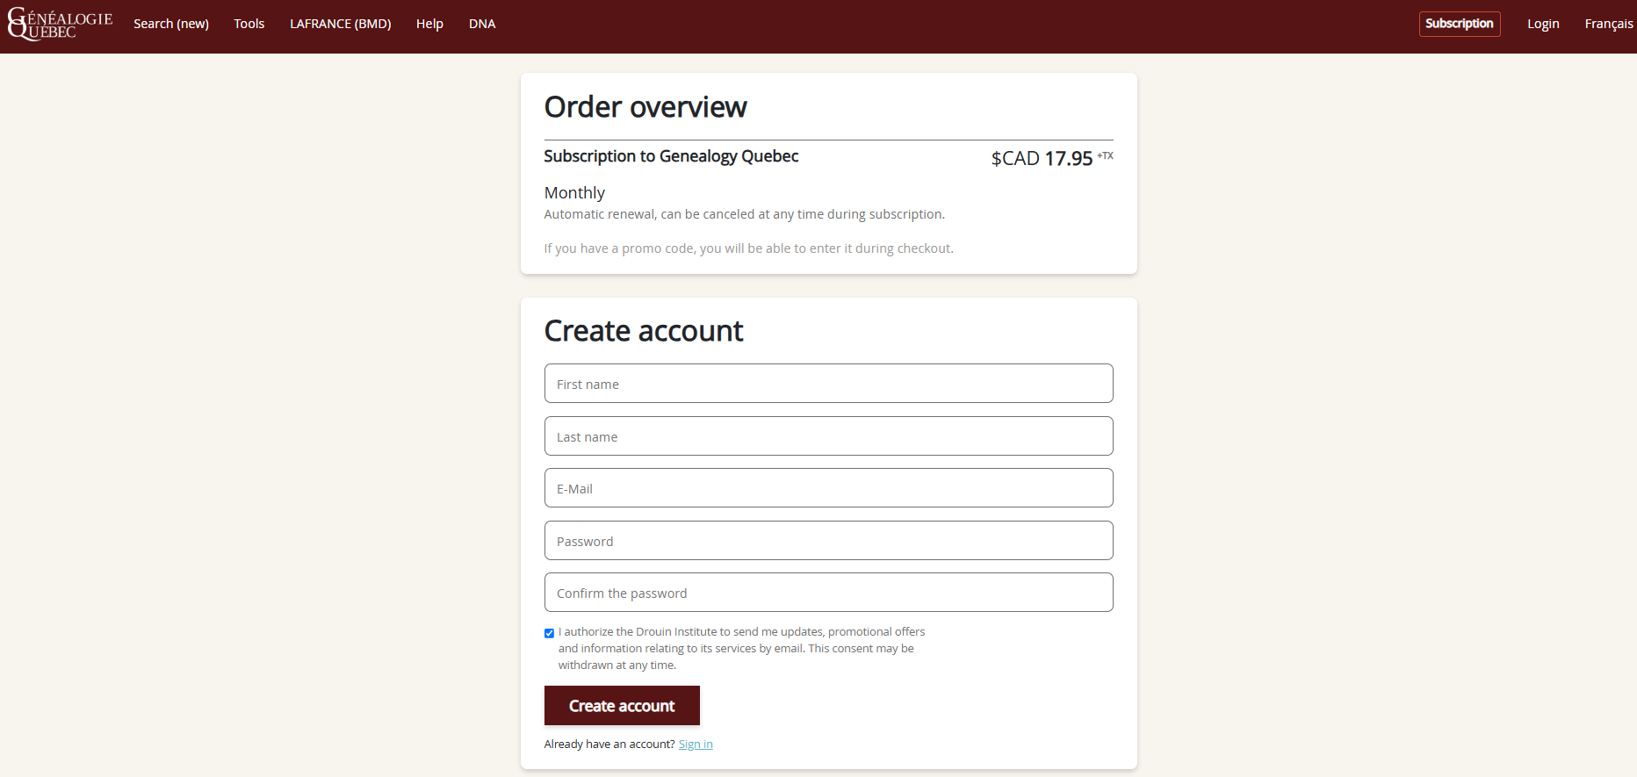Image resolution: width=1637 pixels, height=777 pixels.
Task: Click the Subscription to Genealogy Quebec text
Action: (671, 156)
